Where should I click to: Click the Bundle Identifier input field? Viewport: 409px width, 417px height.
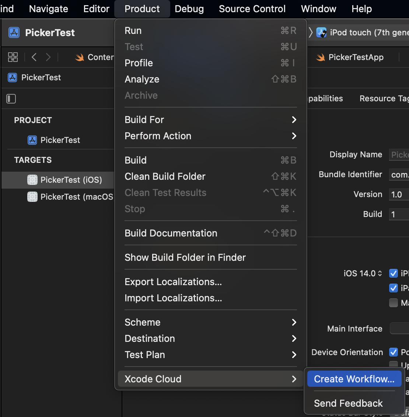point(399,175)
